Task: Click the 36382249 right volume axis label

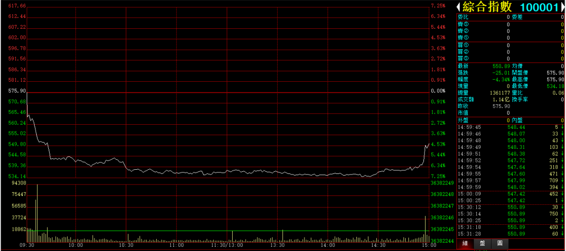Action: [x=442, y=183]
